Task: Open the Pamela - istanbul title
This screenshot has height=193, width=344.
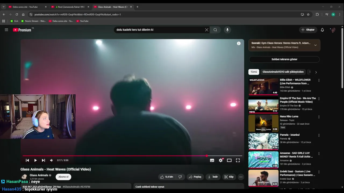Action: pyautogui.click(x=289, y=135)
